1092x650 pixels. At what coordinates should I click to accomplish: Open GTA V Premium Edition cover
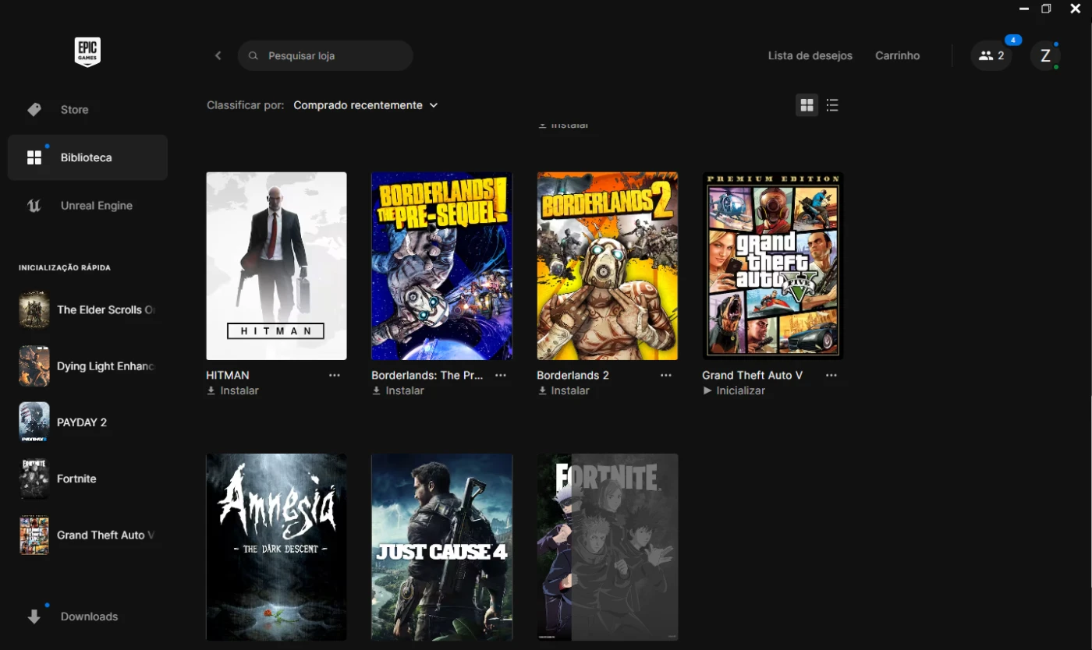[772, 266]
